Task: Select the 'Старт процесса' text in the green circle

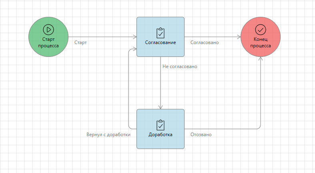Action: click(48, 42)
